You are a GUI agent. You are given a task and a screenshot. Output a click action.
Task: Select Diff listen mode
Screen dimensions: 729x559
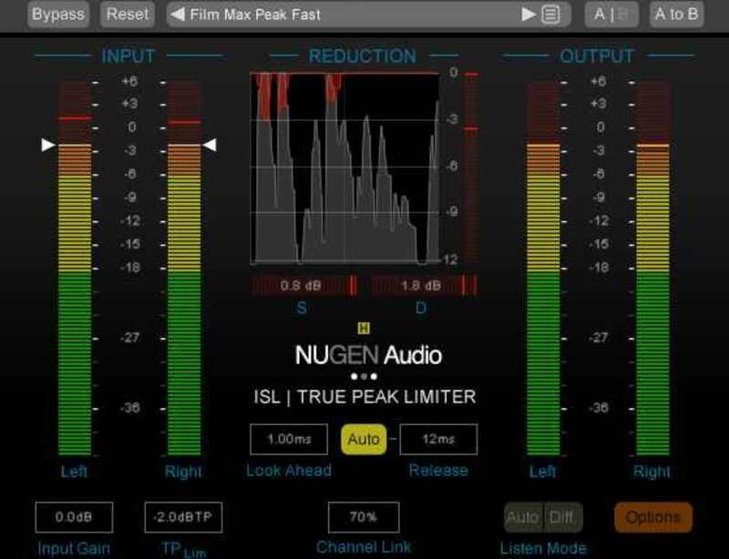coord(563,517)
